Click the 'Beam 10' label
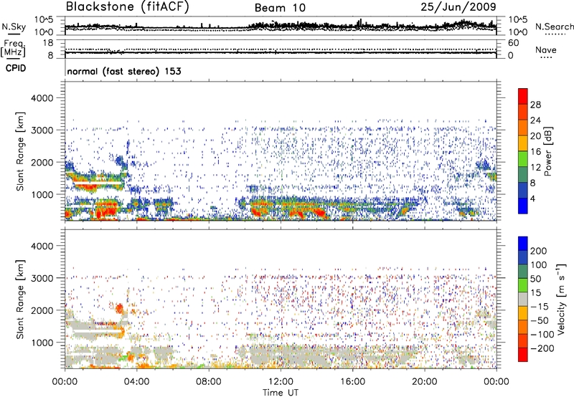 click(280, 8)
